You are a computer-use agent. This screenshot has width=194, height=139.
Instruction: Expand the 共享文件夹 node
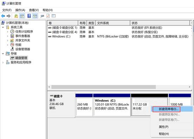click(x=7, y=40)
